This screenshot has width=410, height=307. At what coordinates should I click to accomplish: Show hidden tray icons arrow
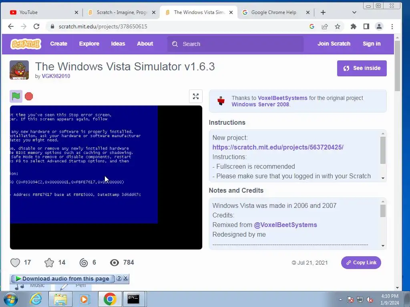[340, 300]
